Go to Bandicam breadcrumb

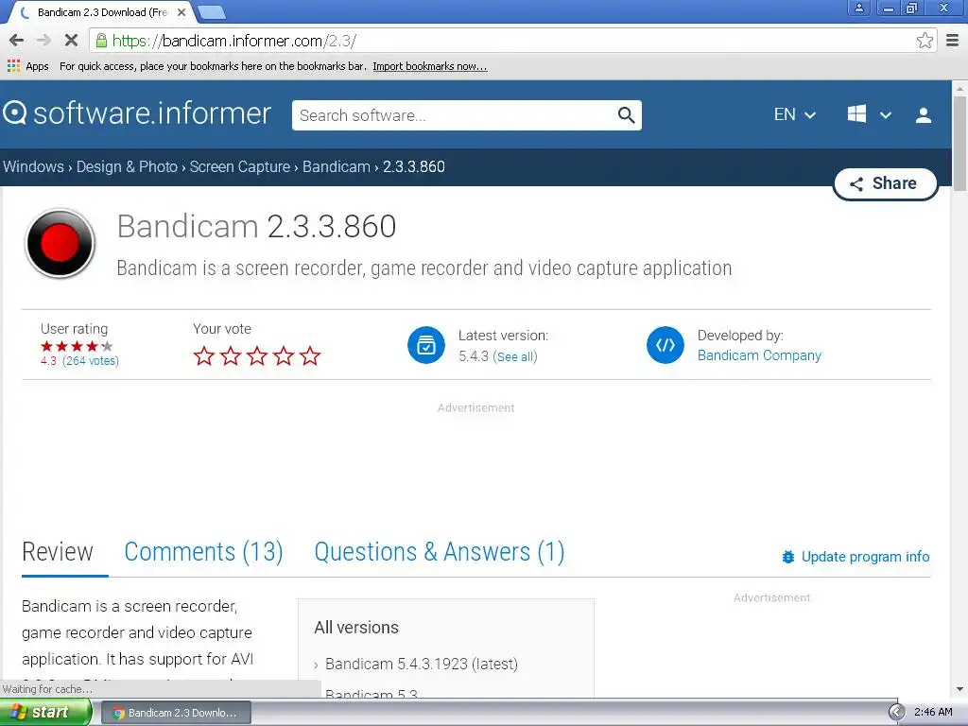[x=336, y=166]
